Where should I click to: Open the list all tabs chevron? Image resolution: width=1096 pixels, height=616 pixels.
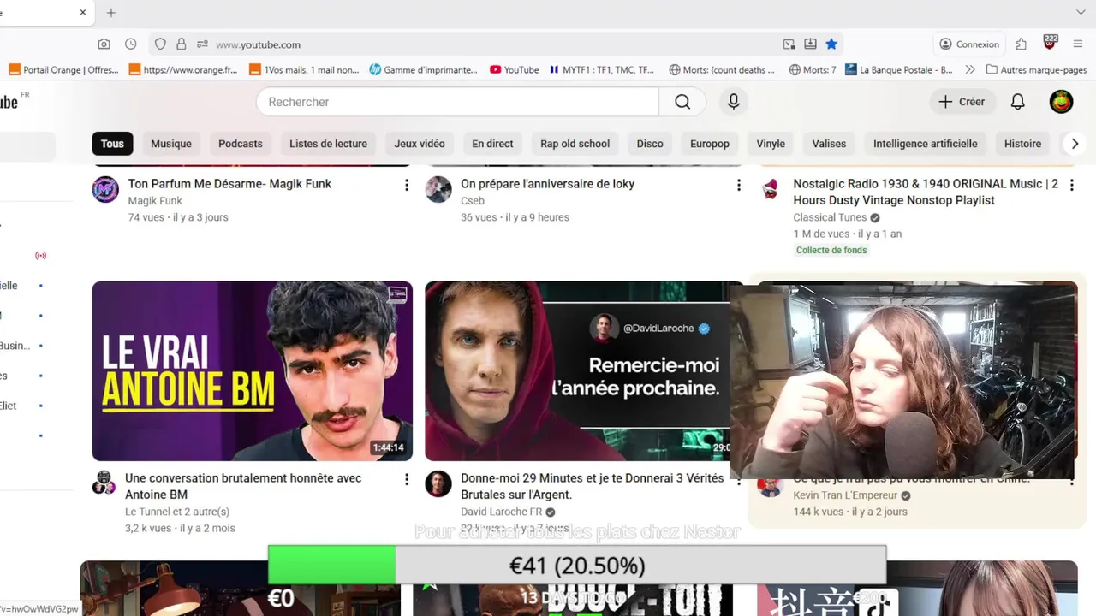point(1080,13)
